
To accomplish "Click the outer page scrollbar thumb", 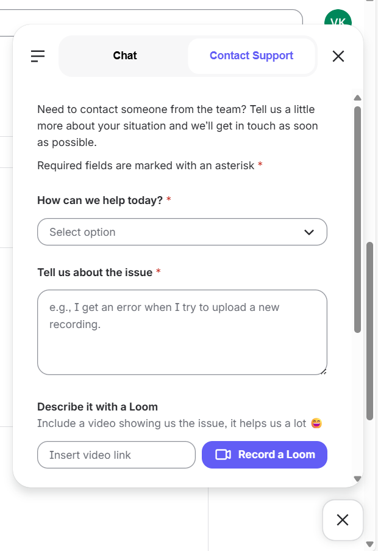I will [369, 330].
